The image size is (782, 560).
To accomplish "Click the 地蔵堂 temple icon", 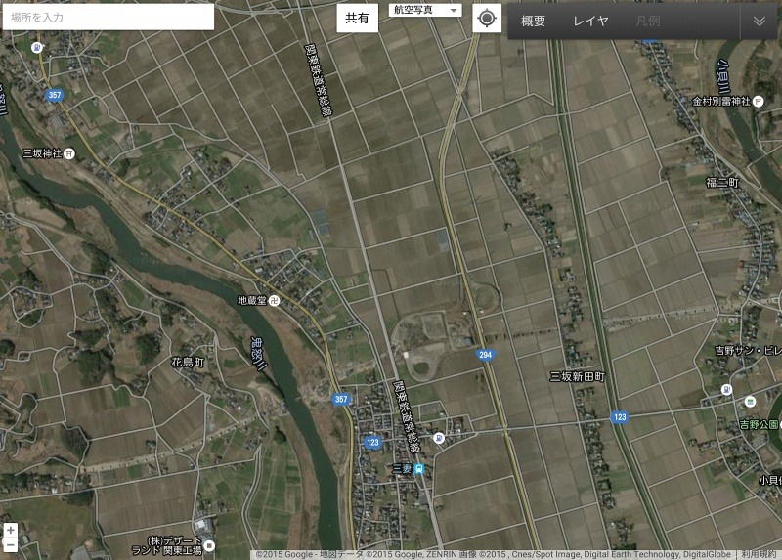I will pos(274,300).
